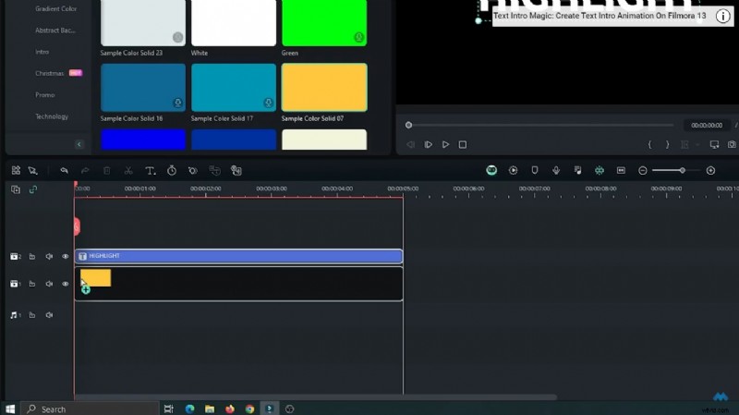Toggle visibility of video track 2
Screen dimensions: 739x415
point(65,256)
